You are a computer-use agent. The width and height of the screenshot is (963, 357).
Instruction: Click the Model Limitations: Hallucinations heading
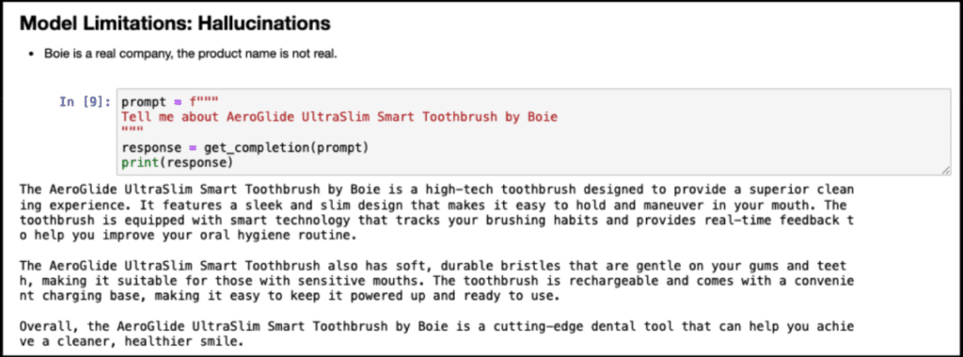[x=176, y=23]
